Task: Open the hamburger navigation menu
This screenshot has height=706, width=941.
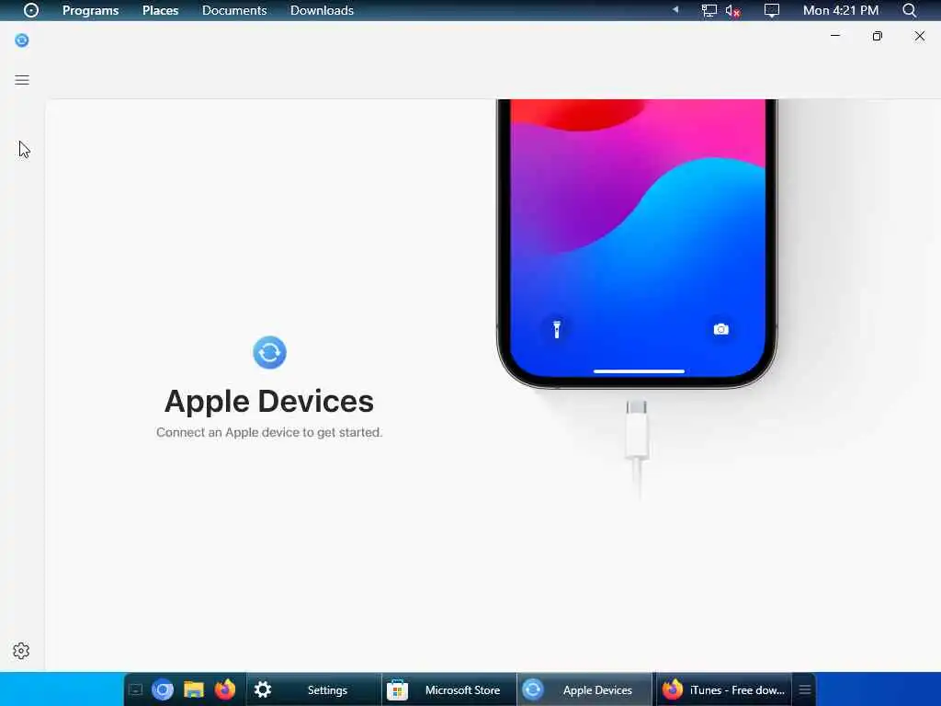Action: click(x=22, y=80)
